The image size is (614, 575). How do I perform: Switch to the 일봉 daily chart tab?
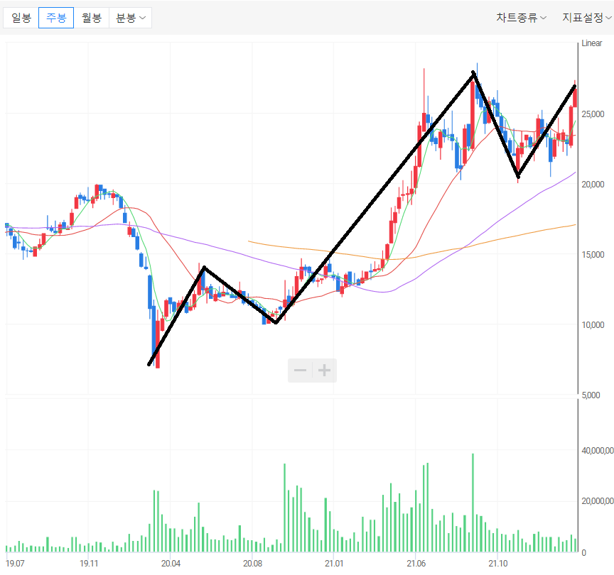click(21, 18)
